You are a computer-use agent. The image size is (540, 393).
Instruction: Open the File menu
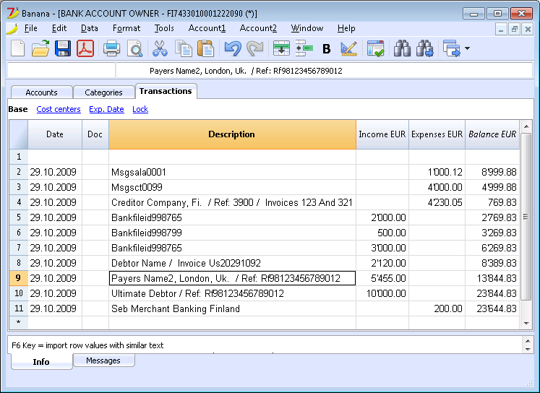coord(30,28)
